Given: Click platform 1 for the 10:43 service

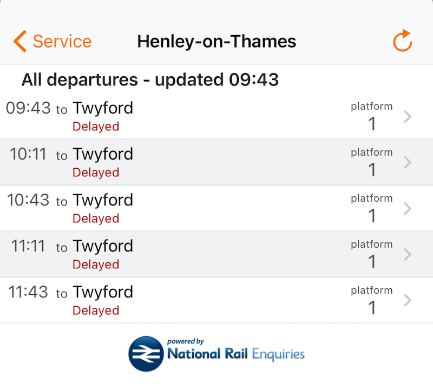Looking at the screenshot, I should [372, 208].
